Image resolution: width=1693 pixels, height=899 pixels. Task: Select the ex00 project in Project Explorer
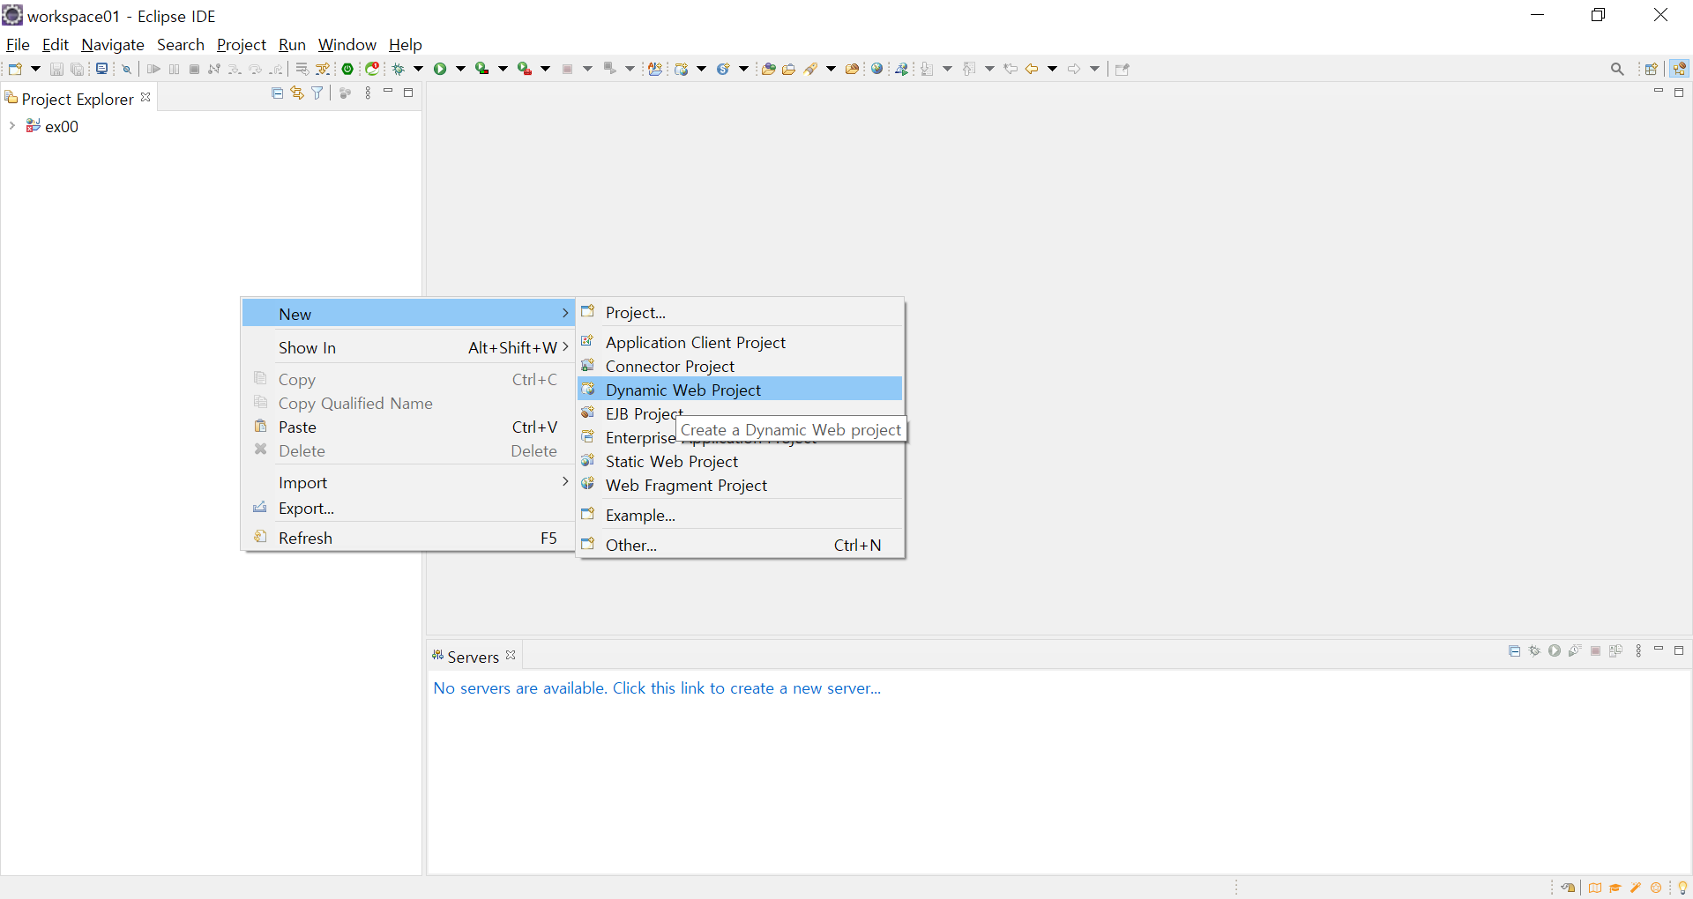61,126
